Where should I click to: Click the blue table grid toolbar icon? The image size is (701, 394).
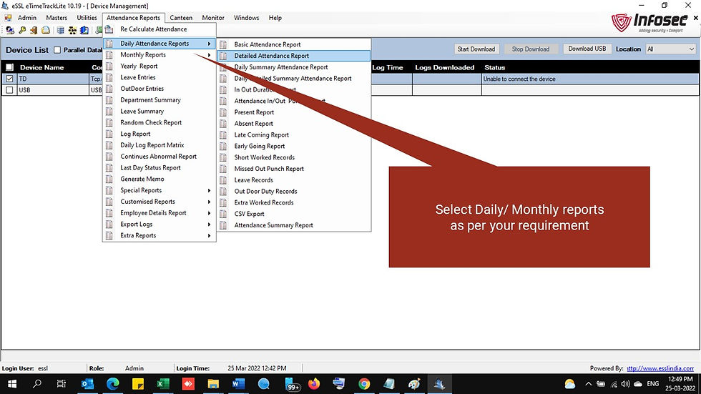[x=60, y=30]
